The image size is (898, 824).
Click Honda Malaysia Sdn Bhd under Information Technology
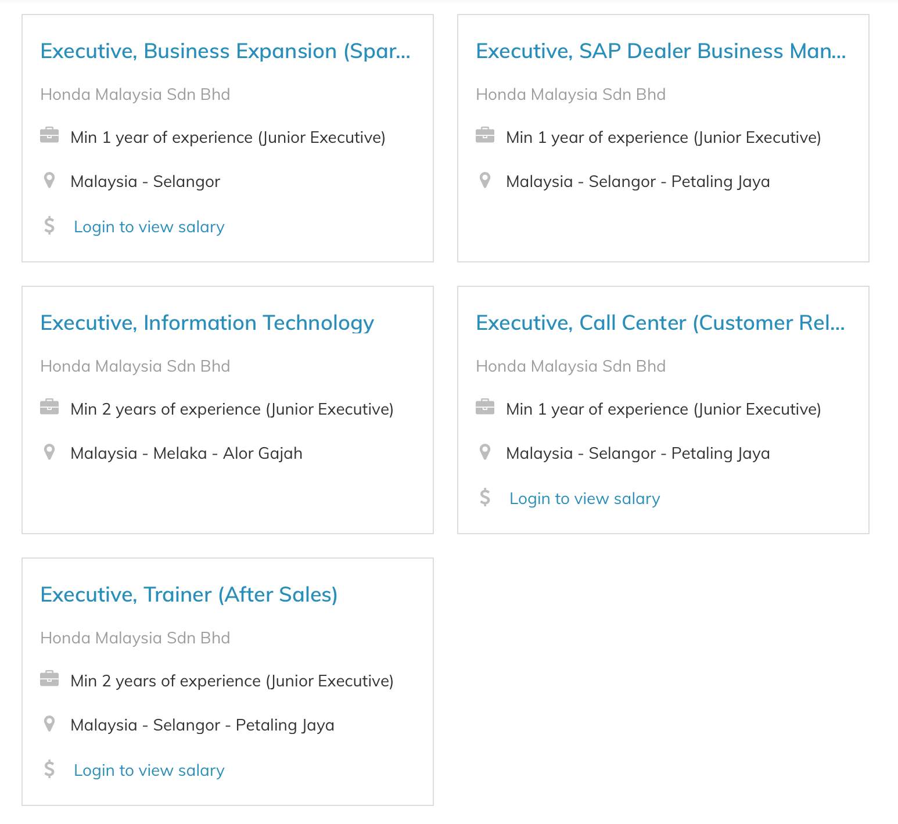(x=135, y=366)
